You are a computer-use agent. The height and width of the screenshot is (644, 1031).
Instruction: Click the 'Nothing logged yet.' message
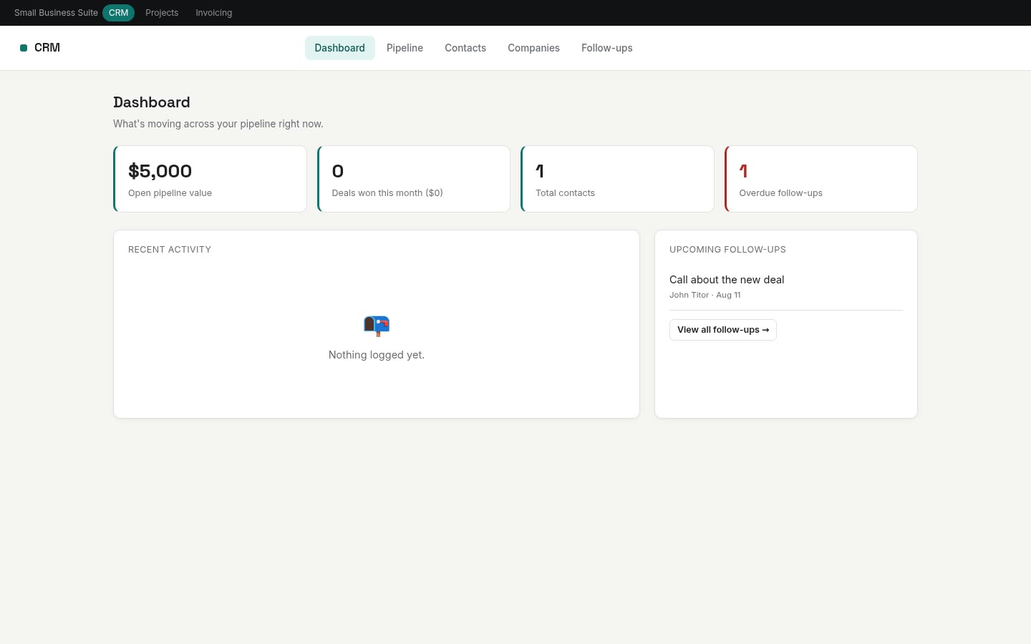tap(377, 355)
